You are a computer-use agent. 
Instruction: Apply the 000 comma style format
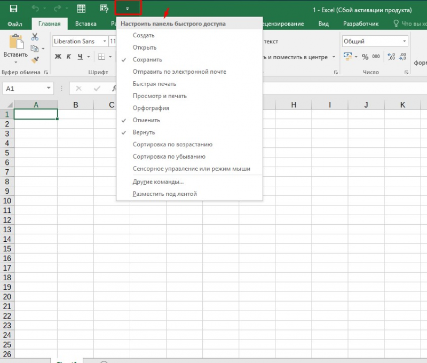(376, 57)
